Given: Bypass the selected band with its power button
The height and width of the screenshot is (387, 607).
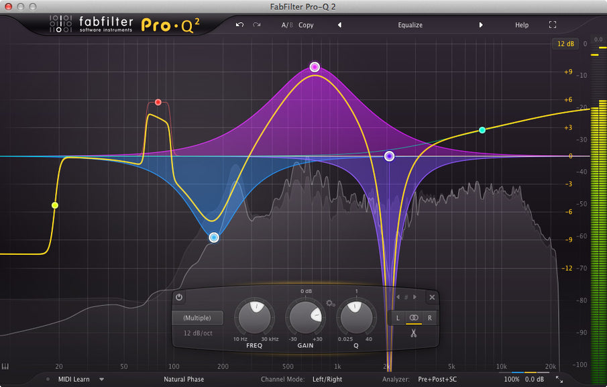Looking at the screenshot, I should point(178,296).
